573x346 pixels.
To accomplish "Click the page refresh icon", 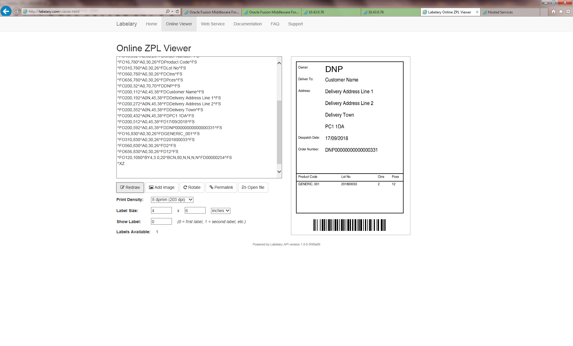I will coord(177,11).
